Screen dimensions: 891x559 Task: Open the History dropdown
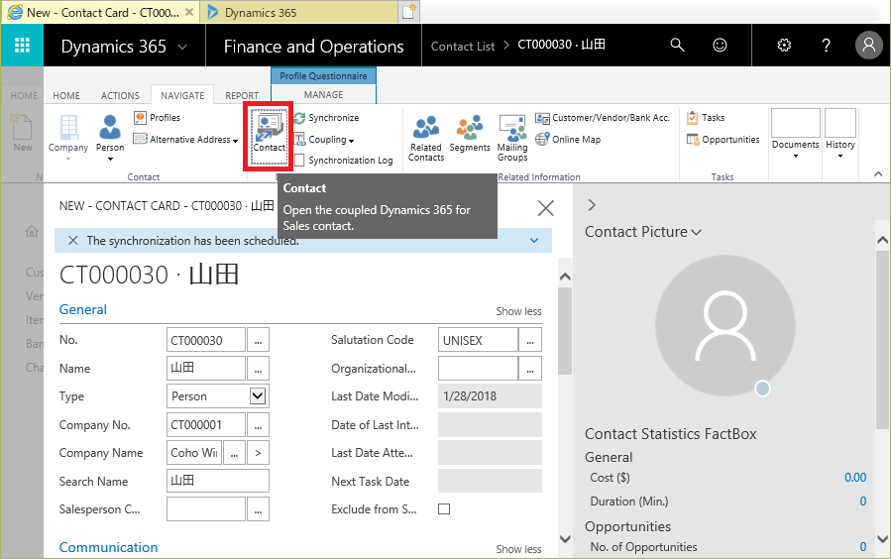pyautogui.click(x=839, y=135)
